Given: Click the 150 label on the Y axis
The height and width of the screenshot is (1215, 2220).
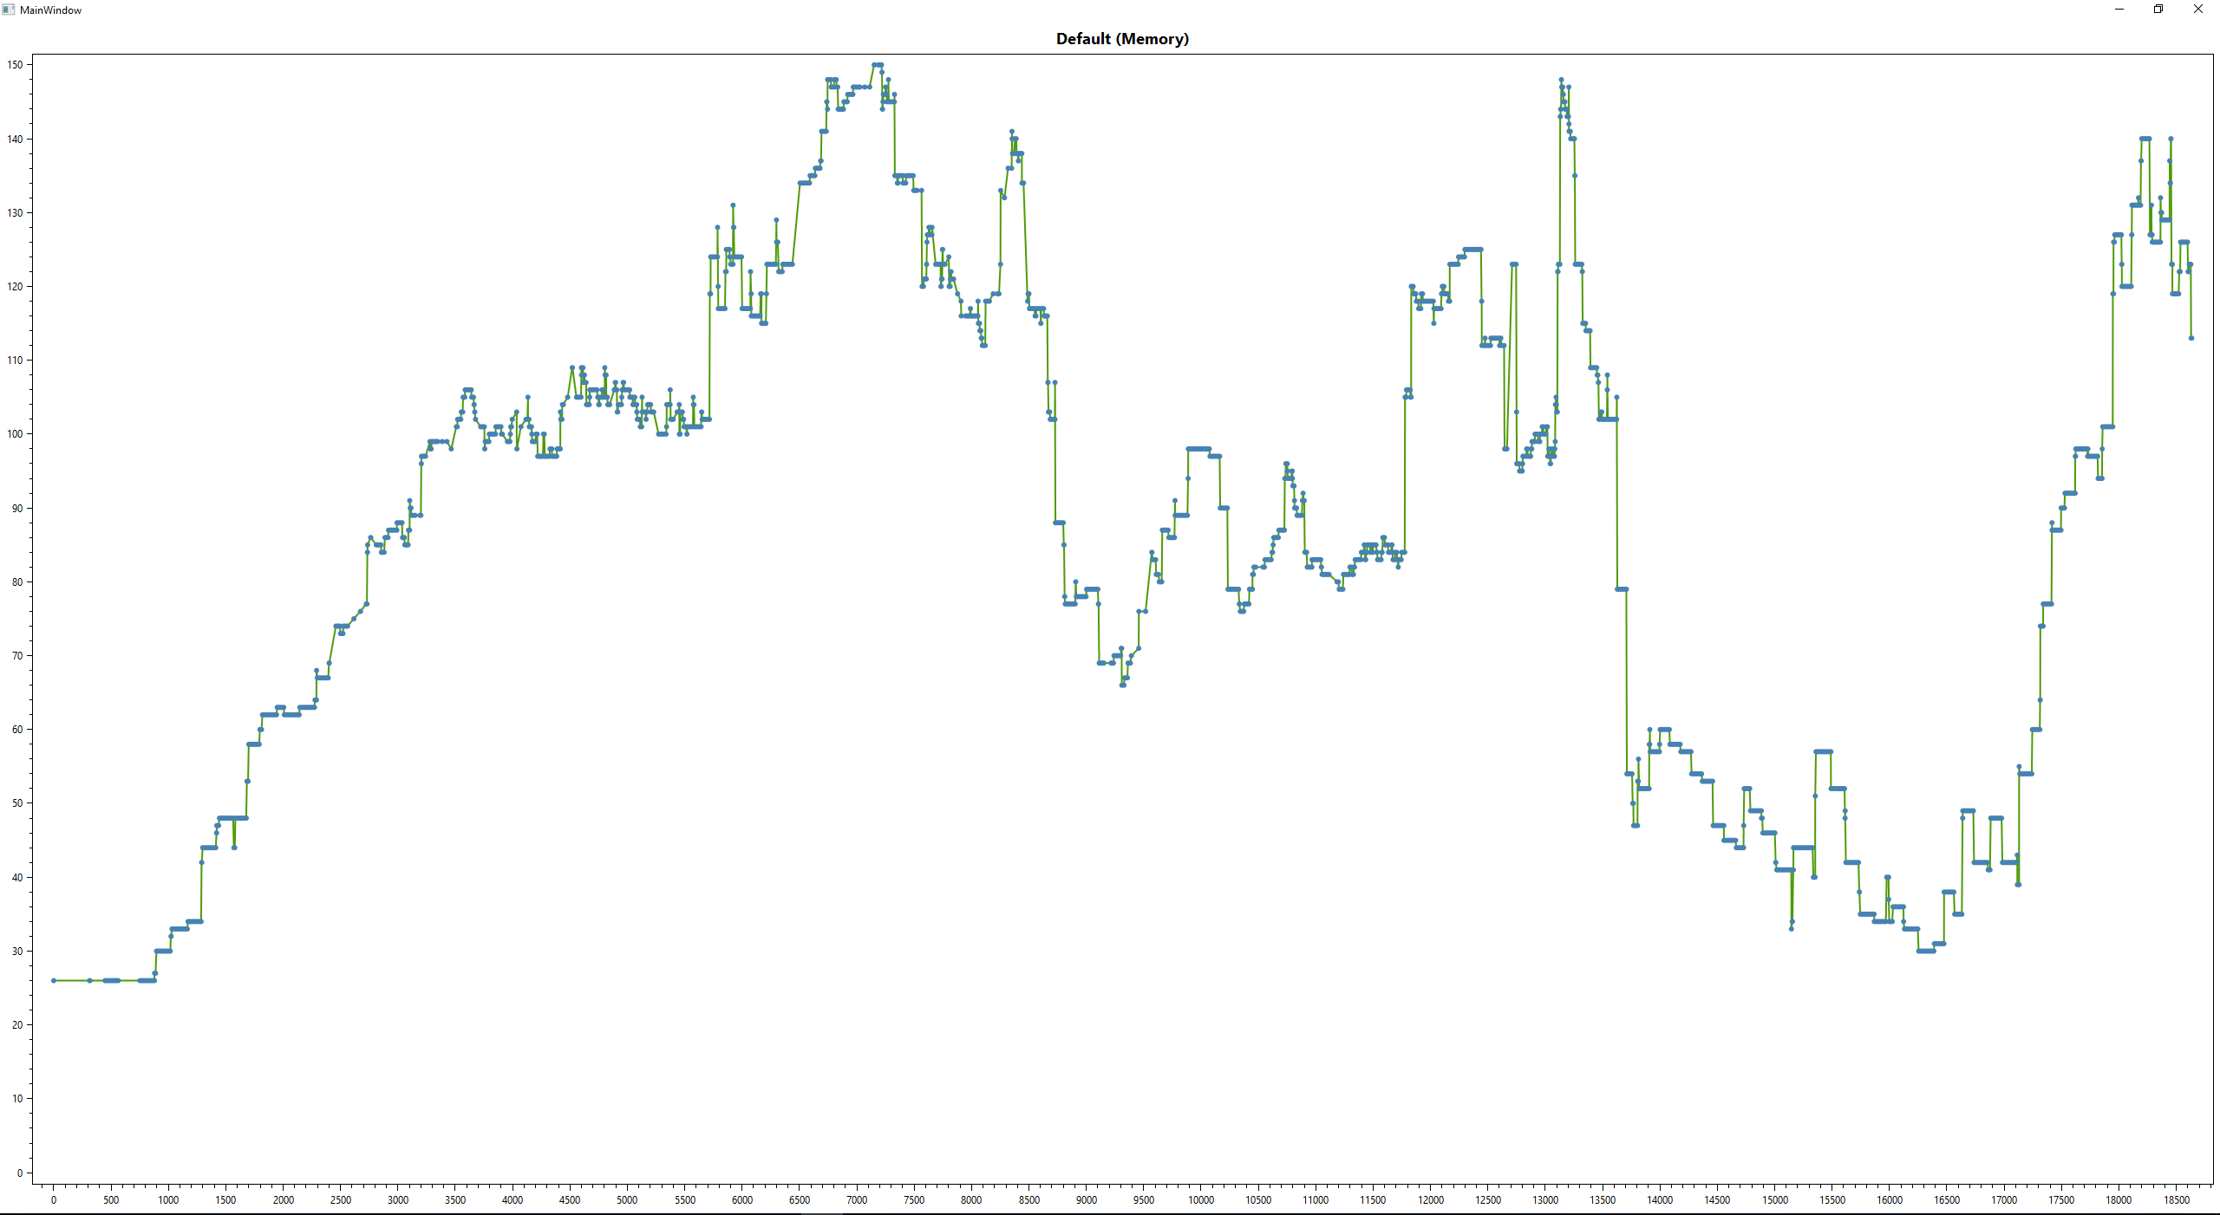Looking at the screenshot, I should (x=15, y=65).
